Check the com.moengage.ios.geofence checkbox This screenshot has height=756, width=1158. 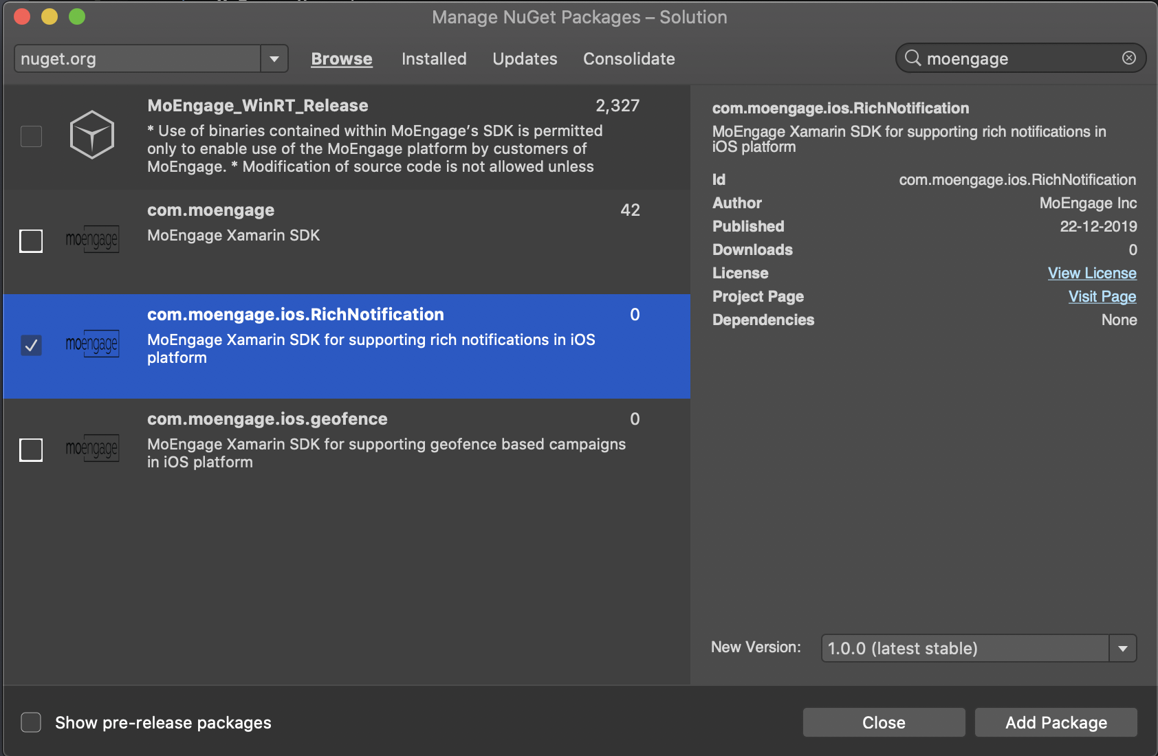pyautogui.click(x=31, y=449)
